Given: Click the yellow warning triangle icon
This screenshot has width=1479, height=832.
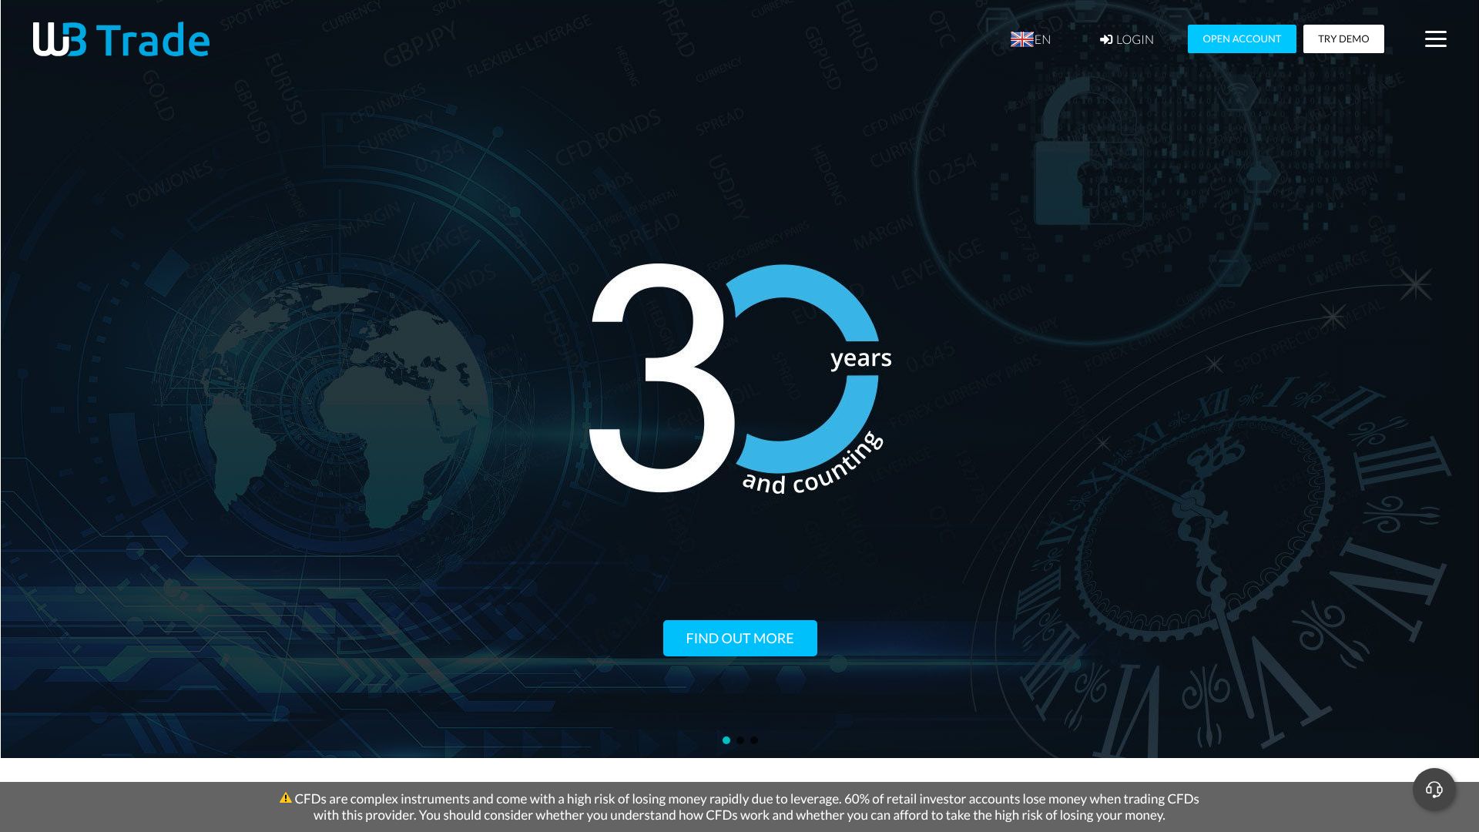Looking at the screenshot, I should 286,798.
